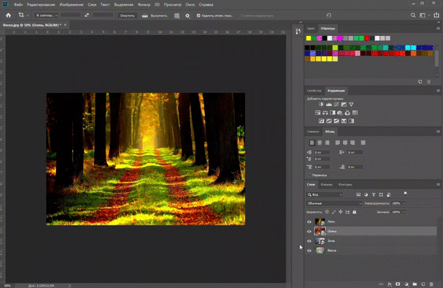Expand the layer opacity dropdown arrow
This screenshot has height=288, width=443.
click(x=404, y=203)
